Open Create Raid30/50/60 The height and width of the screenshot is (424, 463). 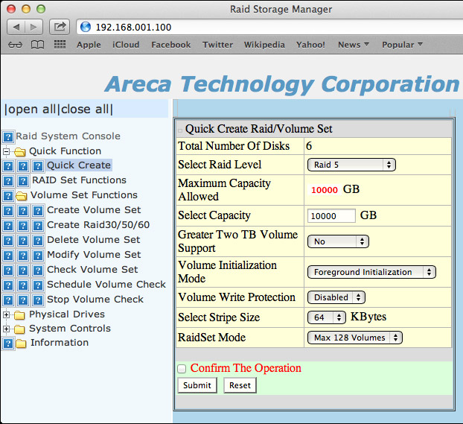(x=98, y=225)
